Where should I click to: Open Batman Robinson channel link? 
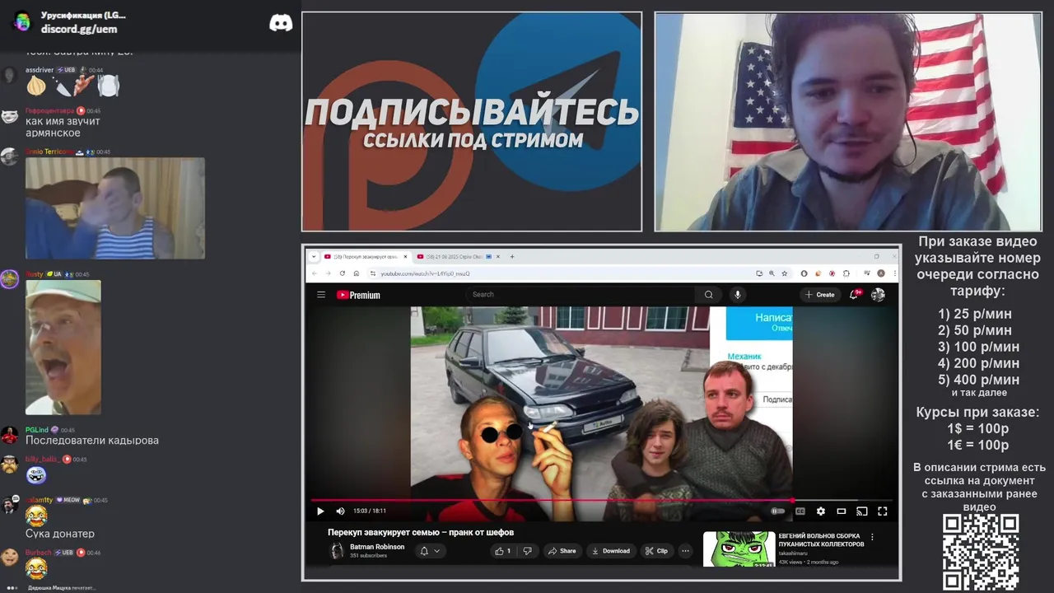(x=377, y=547)
